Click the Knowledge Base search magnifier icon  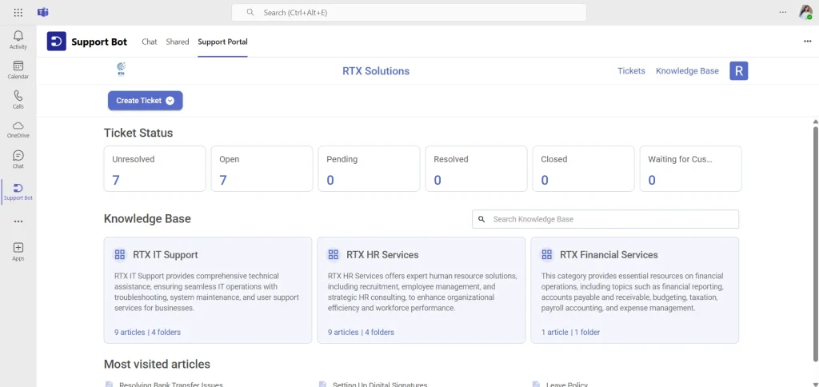(x=481, y=219)
